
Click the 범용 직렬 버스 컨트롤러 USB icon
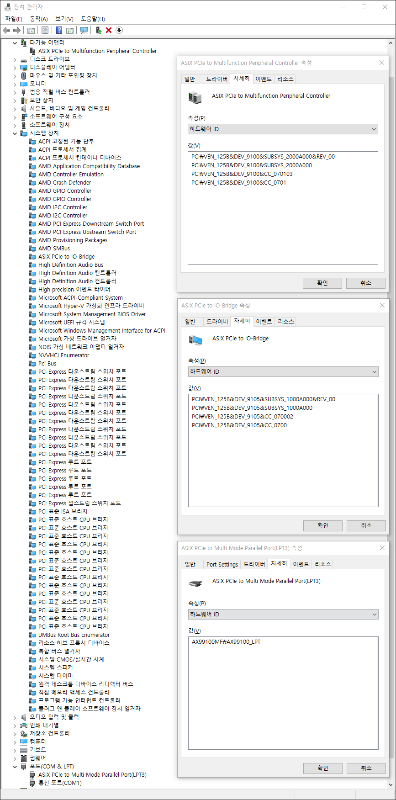click(24, 92)
